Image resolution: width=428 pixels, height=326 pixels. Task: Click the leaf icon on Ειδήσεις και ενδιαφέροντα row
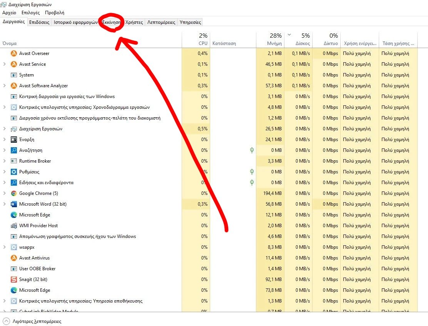point(252,183)
